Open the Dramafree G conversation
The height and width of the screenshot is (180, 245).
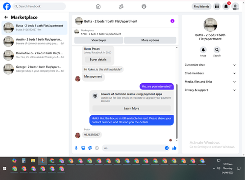[34, 55]
